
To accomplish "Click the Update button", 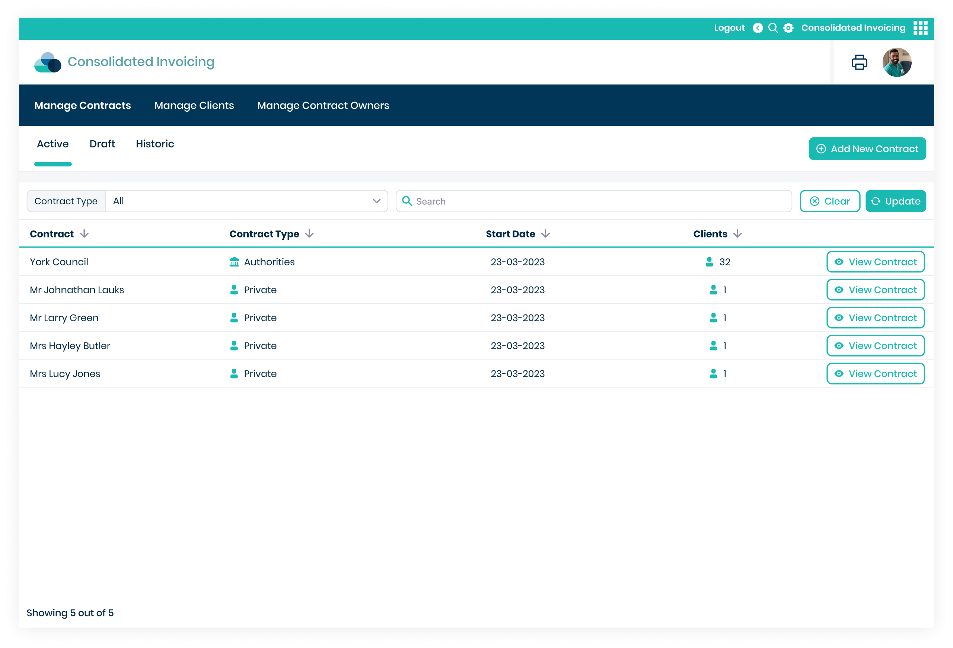I will pyautogui.click(x=896, y=201).
